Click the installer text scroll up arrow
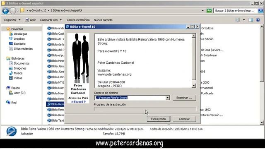This screenshot has height=149, width=265. (194, 36)
